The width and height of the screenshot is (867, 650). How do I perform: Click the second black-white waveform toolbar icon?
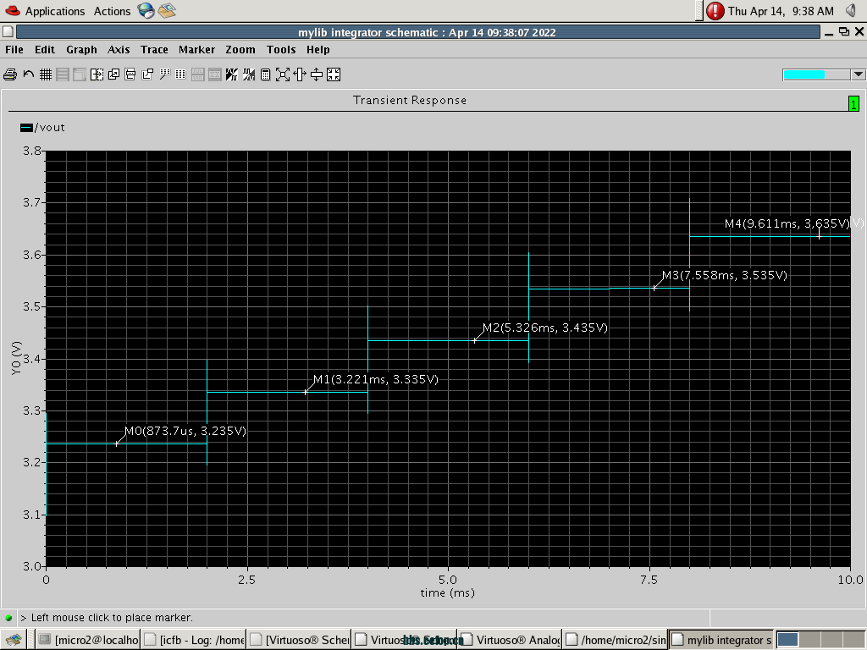coord(249,74)
